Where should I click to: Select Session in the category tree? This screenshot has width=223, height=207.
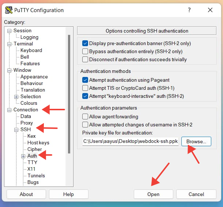22,30
